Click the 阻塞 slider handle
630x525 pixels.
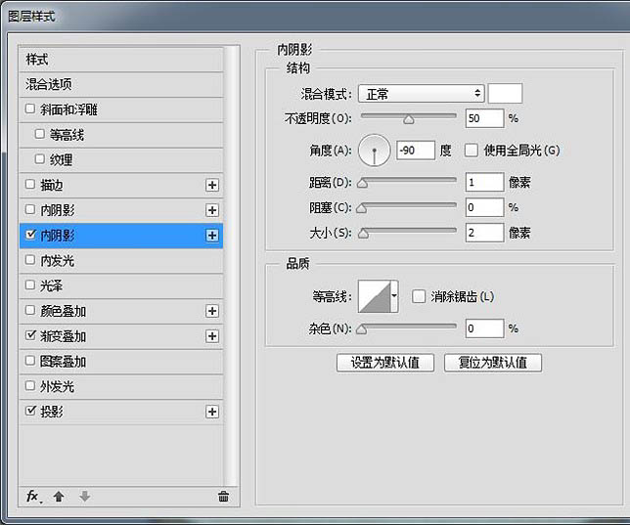pyautogui.click(x=362, y=208)
